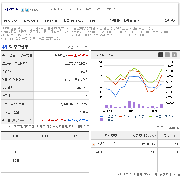Click the 12월 결산 label
The image size is (181, 180).
point(169,20)
